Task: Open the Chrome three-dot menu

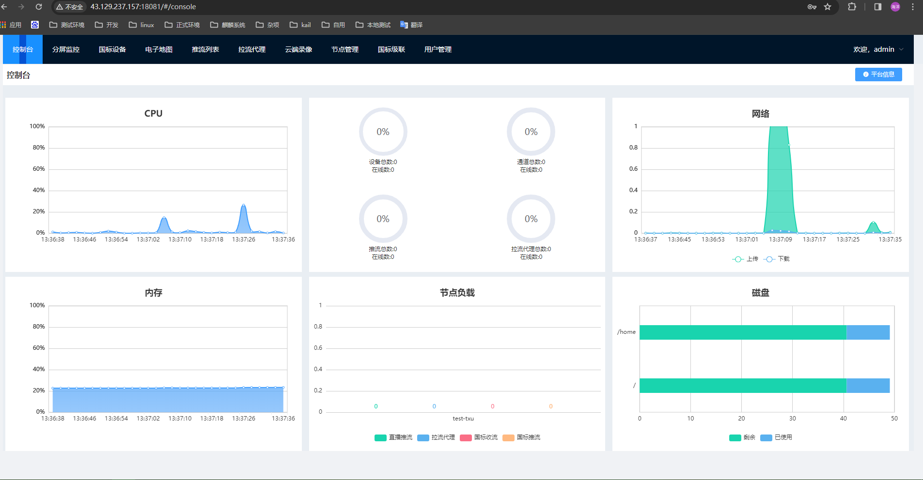Action: (x=913, y=7)
